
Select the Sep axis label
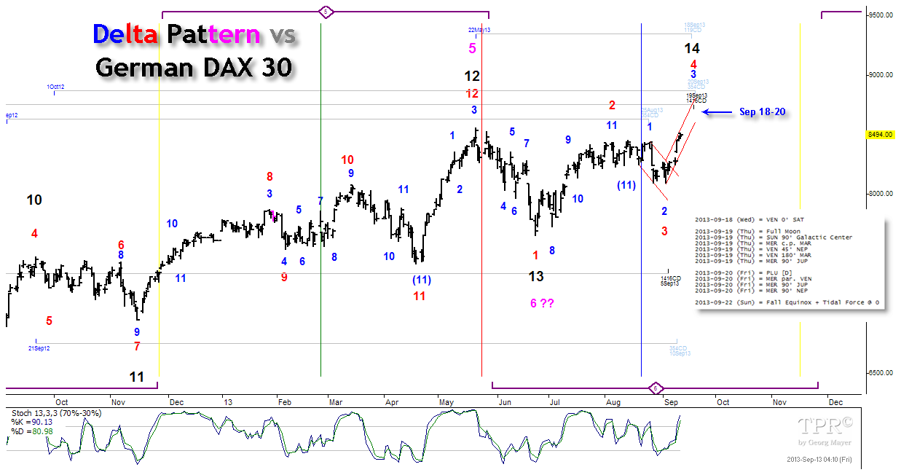tap(671, 402)
